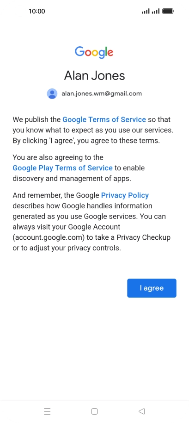Tap the 'discovery and management of apps' sentence
189x423 pixels.
72,179
